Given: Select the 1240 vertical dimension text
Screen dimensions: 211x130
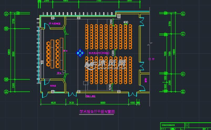Looking at the screenshot, I should point(110,87).
